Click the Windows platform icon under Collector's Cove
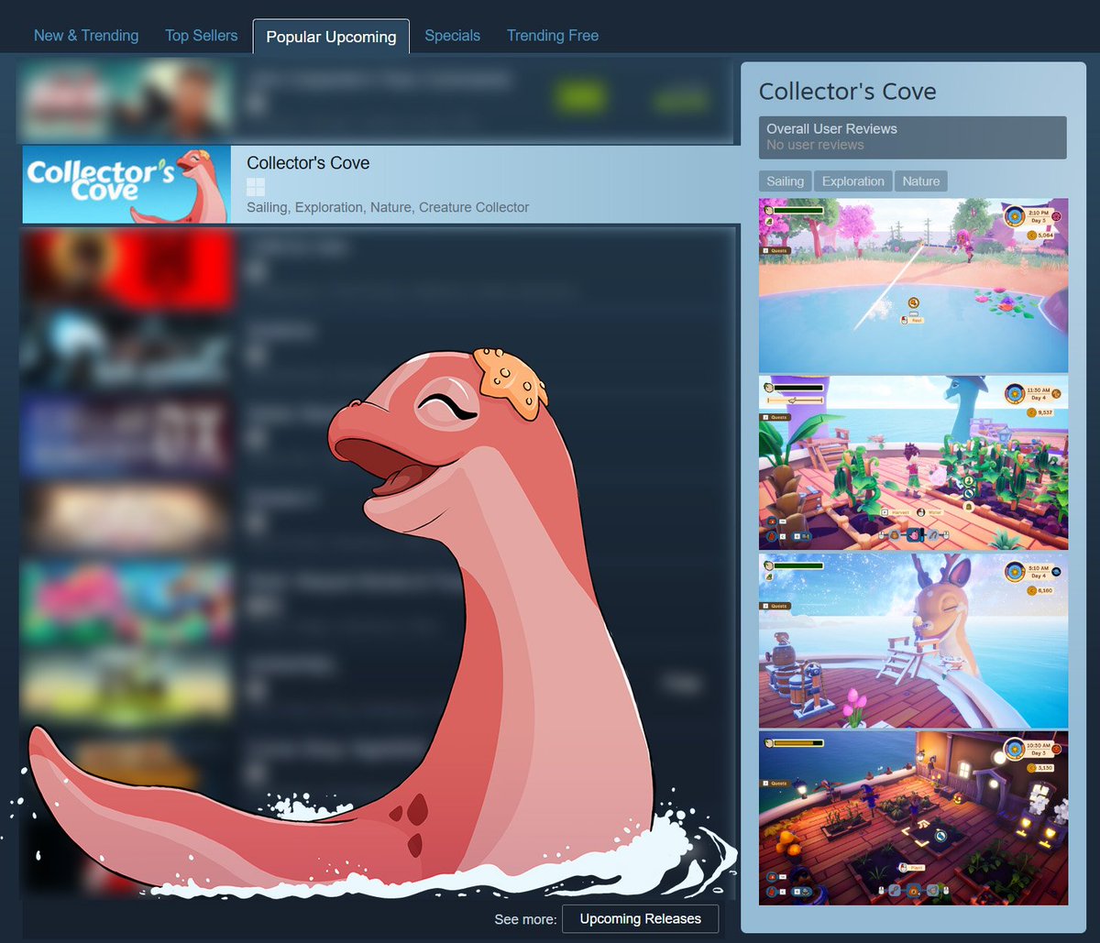Viewport: 1100px width, 943px height. (x=256, y=187)
